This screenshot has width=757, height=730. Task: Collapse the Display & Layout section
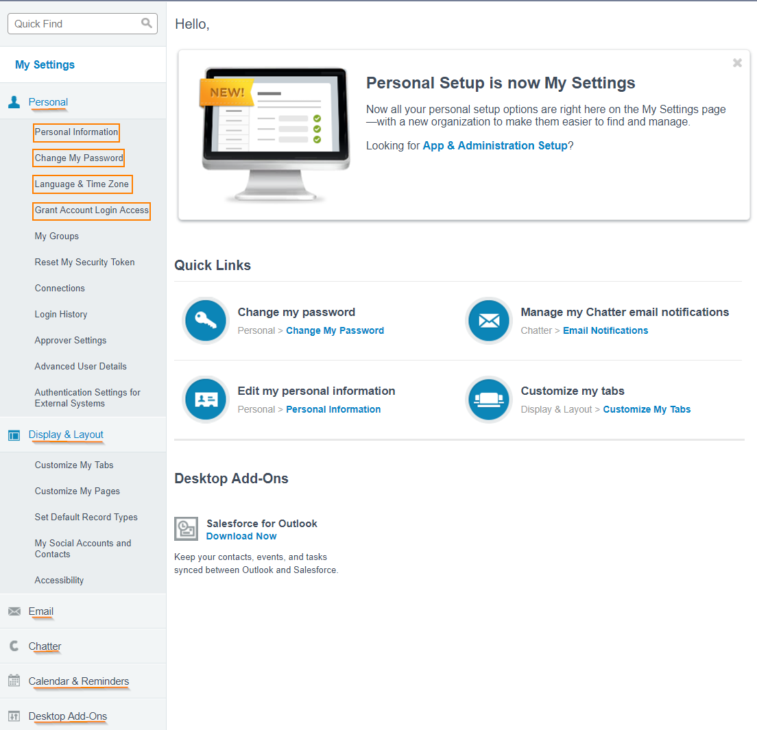click(66, 435)
